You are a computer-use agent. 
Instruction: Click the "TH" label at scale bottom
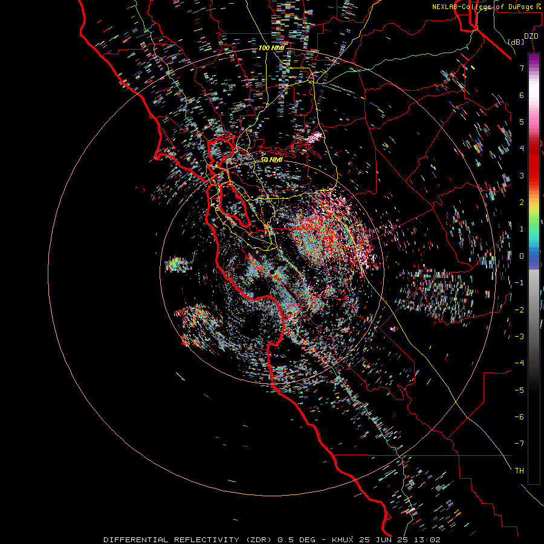coord(519,471)
